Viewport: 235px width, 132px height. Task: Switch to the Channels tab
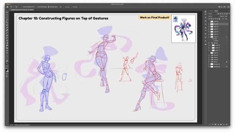[211, 11]
